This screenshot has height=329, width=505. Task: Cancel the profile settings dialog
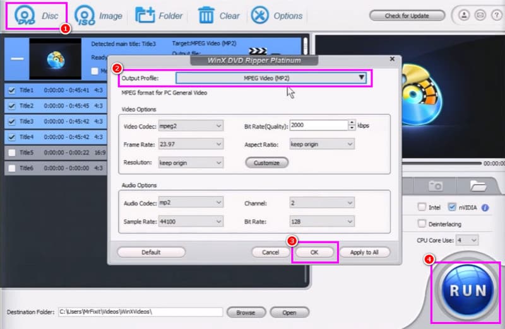[271, 252]
